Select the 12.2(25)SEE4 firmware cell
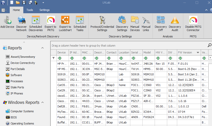The height and width of the screenshot is (126, 212). tap(189, 90)
